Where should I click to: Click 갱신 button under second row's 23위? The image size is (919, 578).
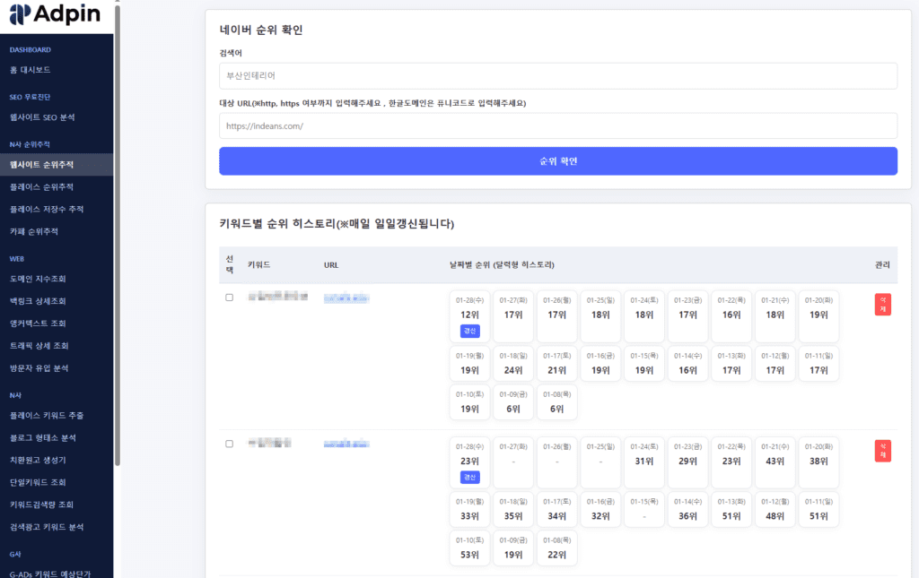[469, 477]
